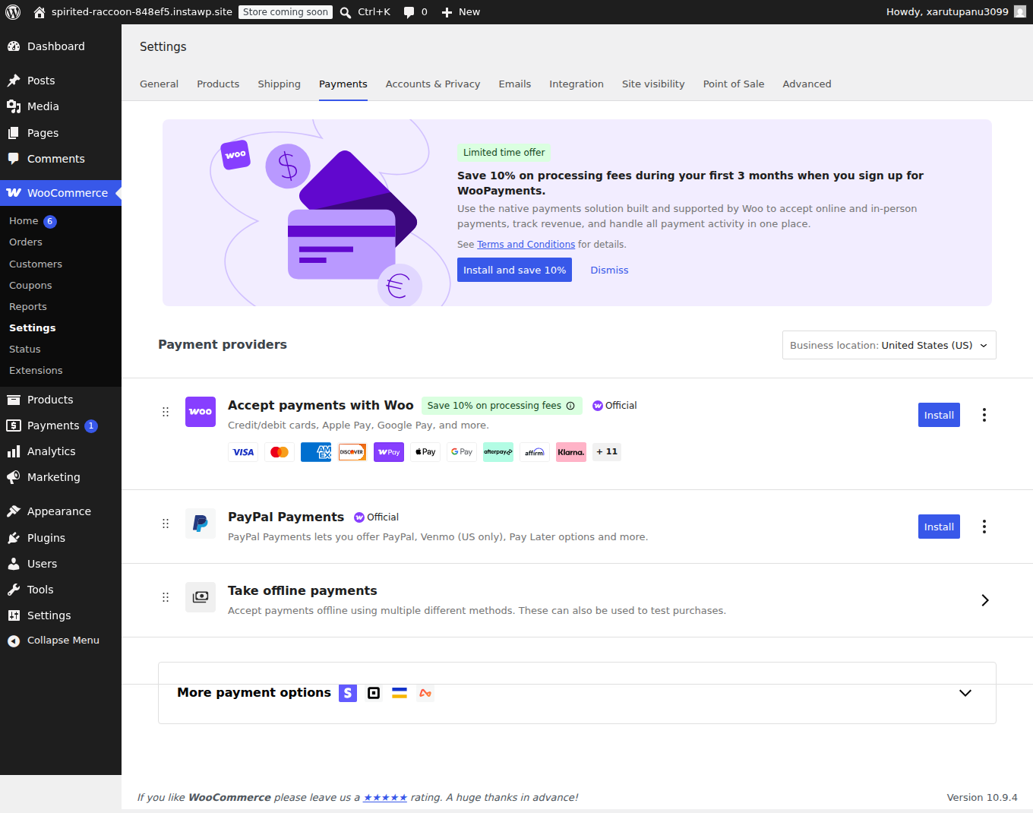Click the Woo logo provider icon

pos(201,412)
